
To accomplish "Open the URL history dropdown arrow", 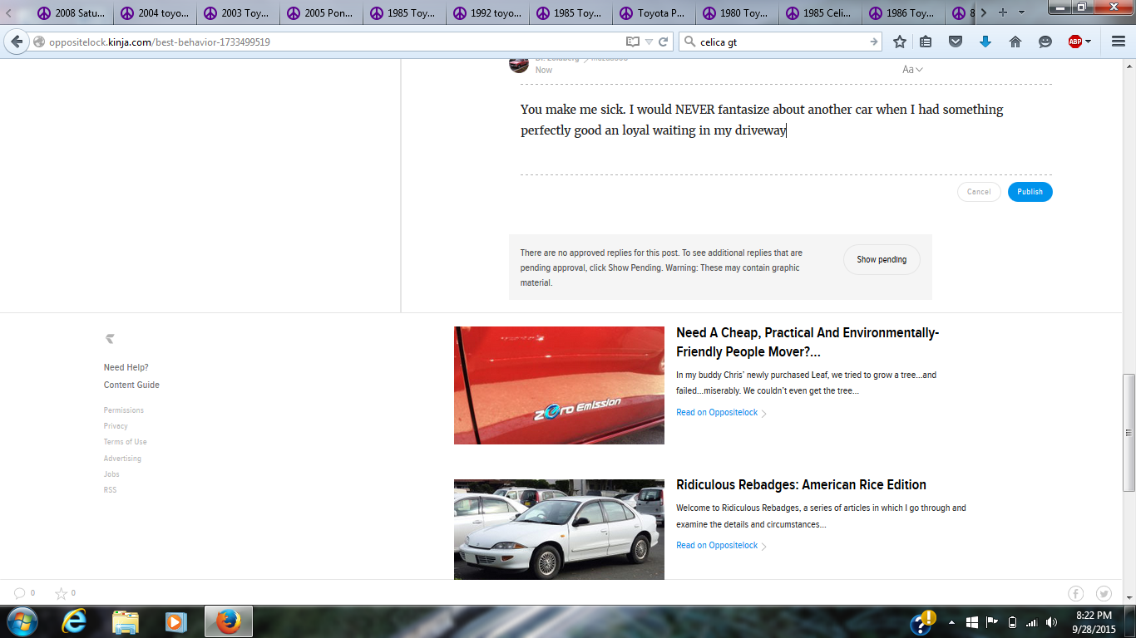I will [648, 42].
